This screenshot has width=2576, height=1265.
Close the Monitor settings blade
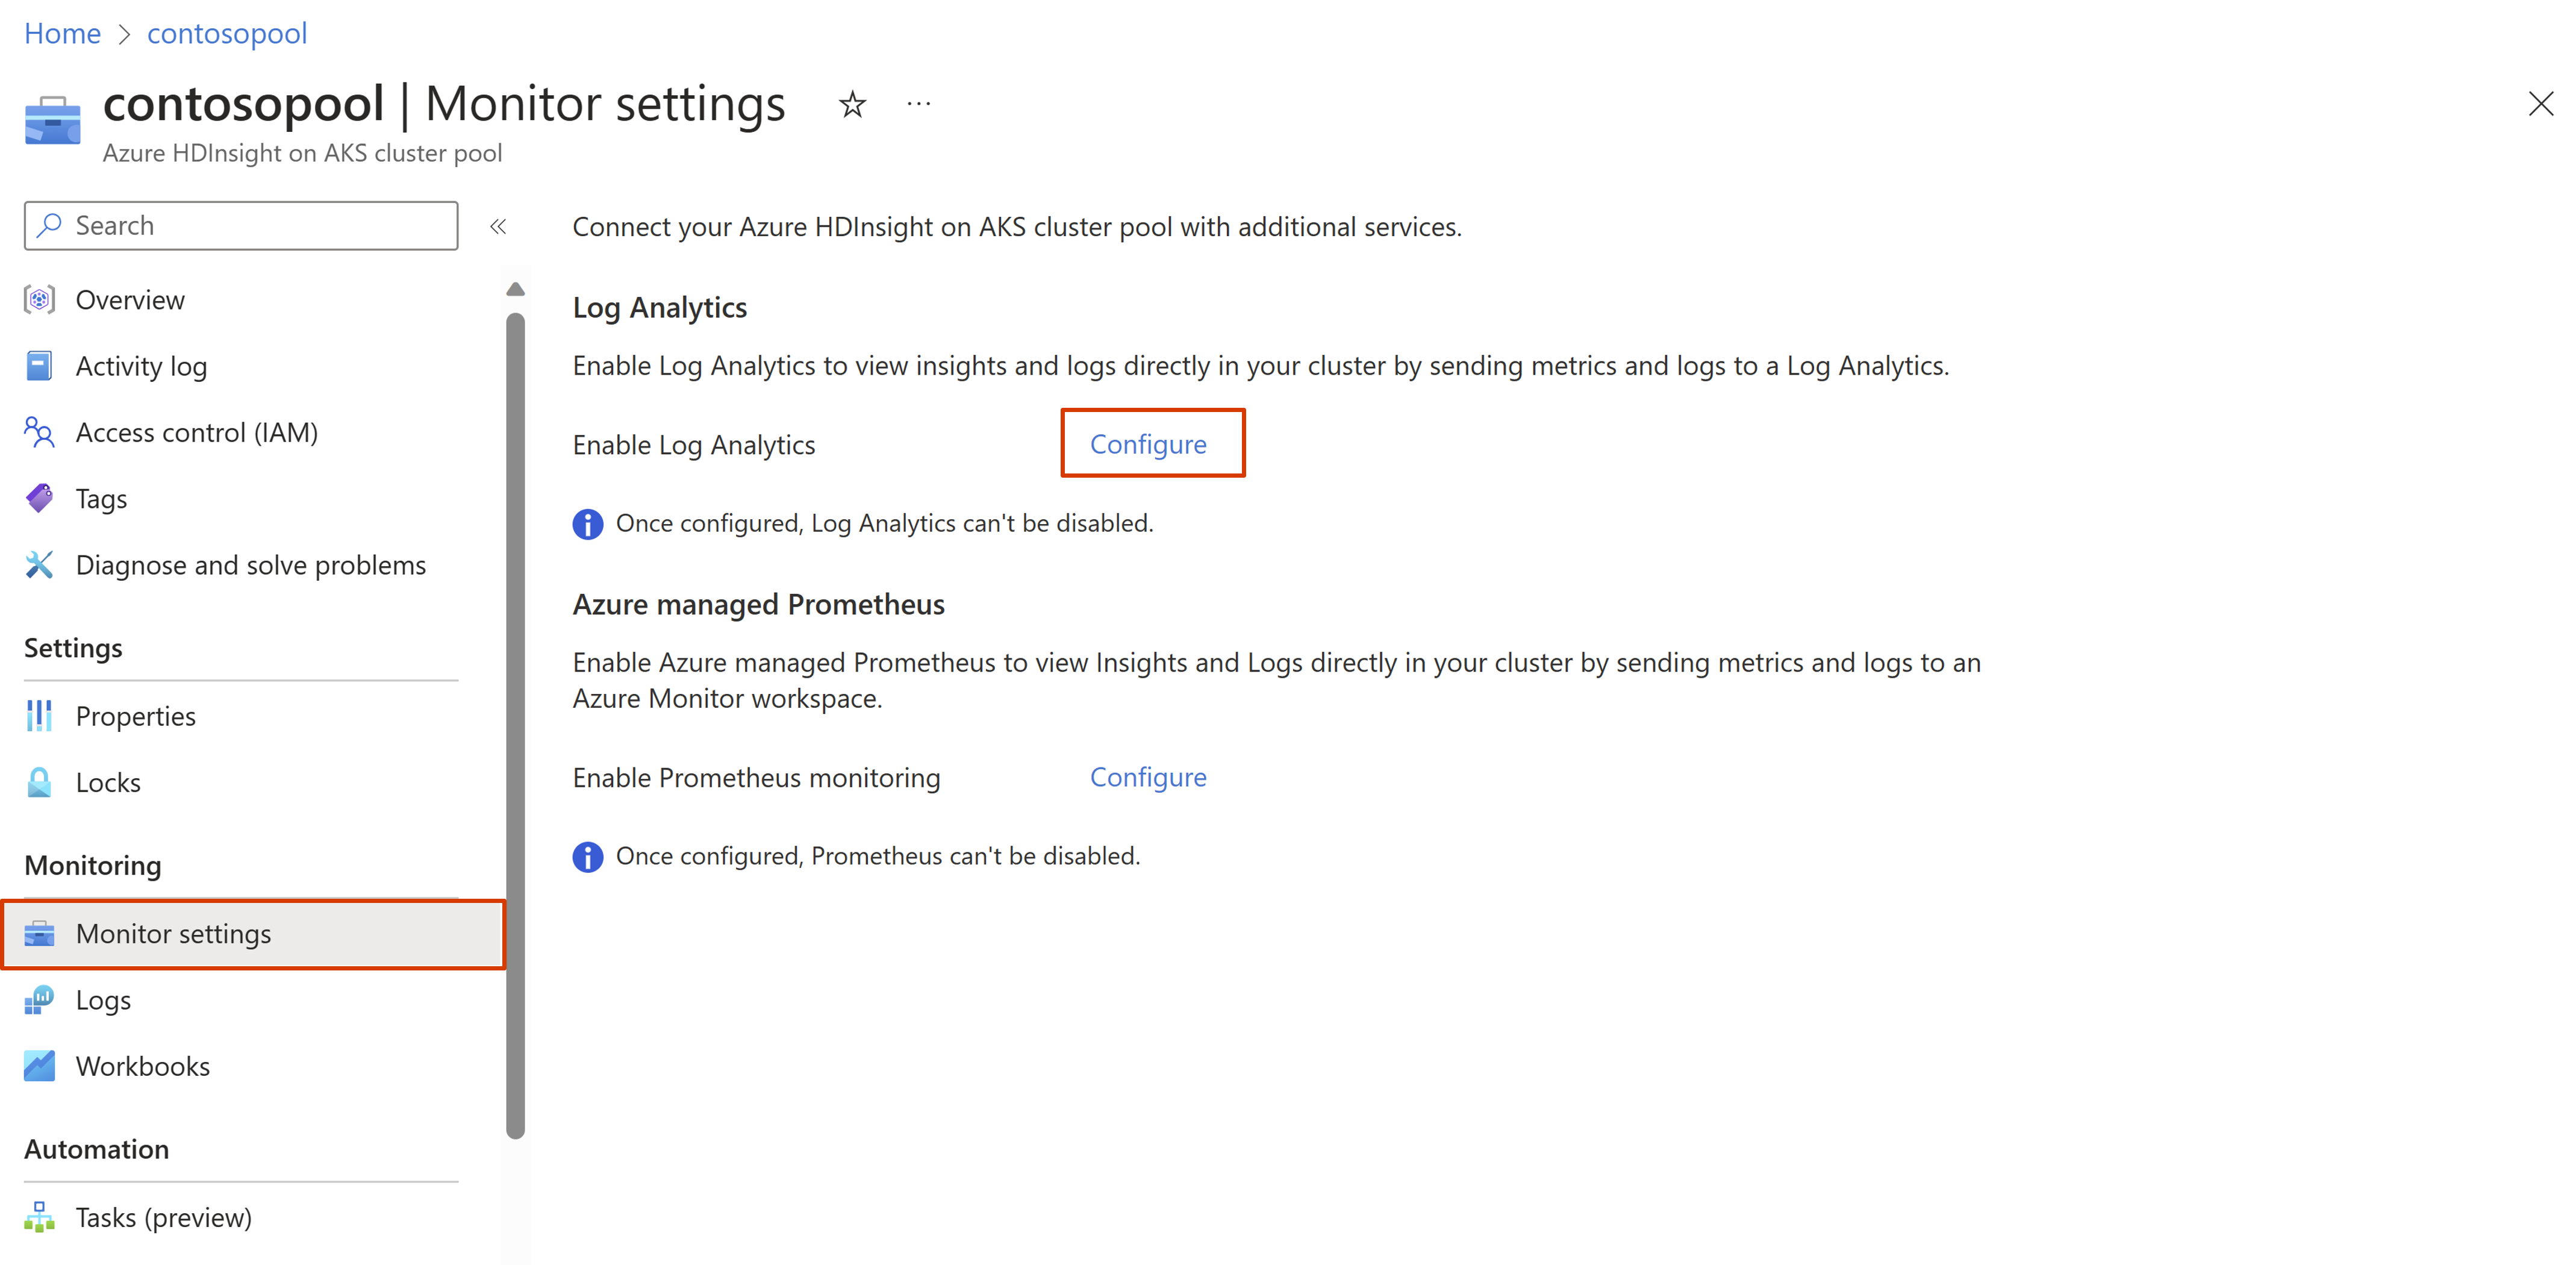[2540, 104]
